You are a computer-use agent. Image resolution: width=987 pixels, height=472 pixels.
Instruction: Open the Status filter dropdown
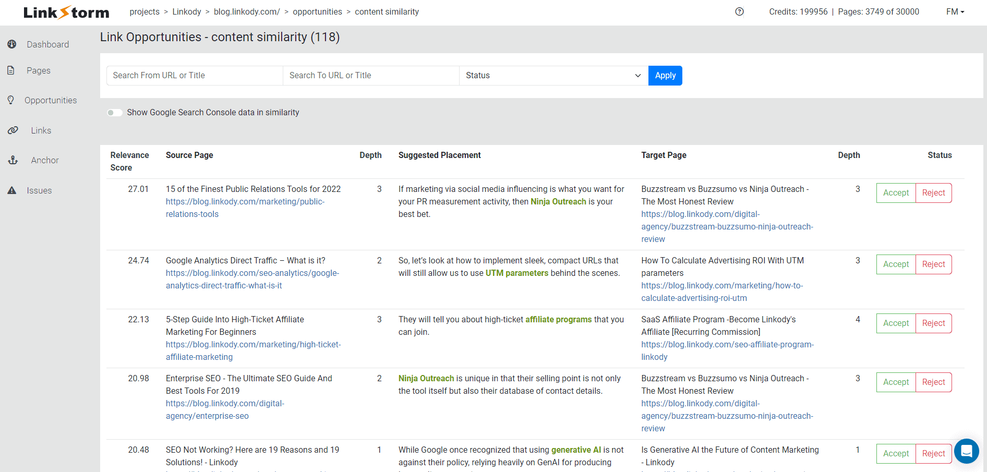pyautogui.click(x=552, y=75)
